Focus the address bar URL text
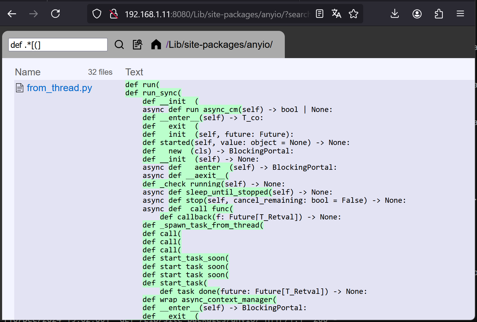Screen dimensions: 477x322 click(217, 14)
